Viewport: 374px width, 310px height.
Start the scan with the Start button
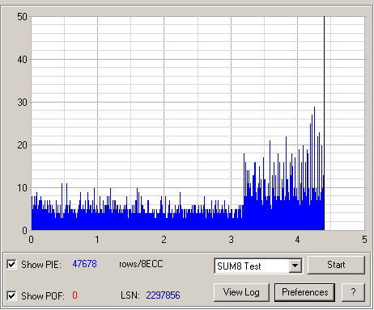336,265
